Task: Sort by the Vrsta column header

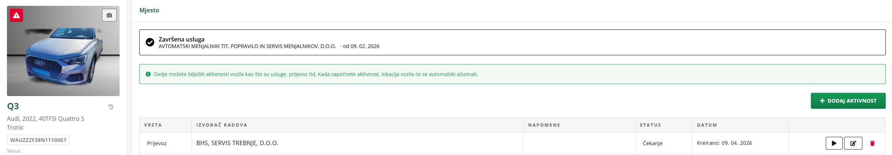Action: [x=153, y=125]
